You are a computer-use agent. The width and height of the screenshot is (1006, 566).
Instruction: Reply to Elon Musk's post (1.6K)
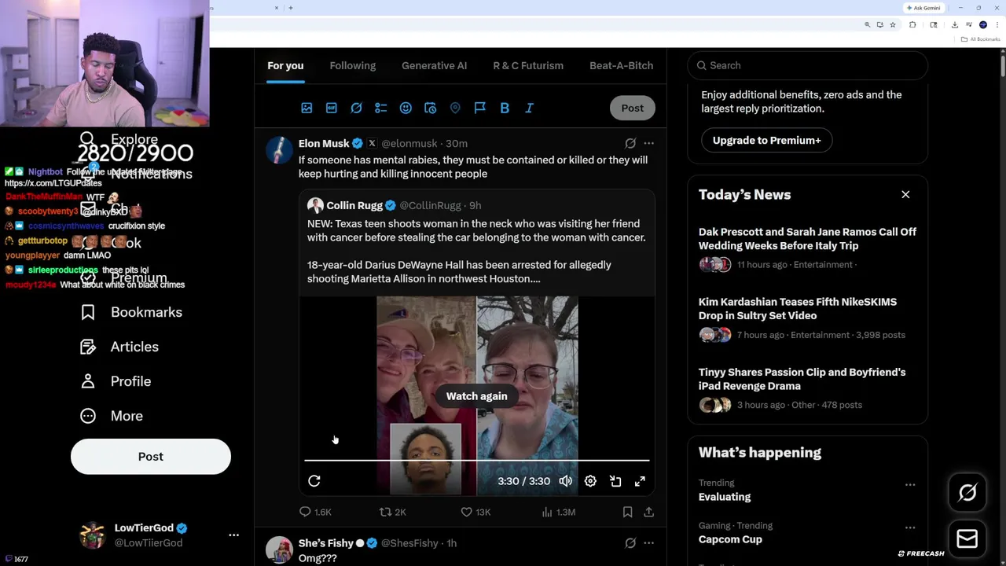[315, 512]
